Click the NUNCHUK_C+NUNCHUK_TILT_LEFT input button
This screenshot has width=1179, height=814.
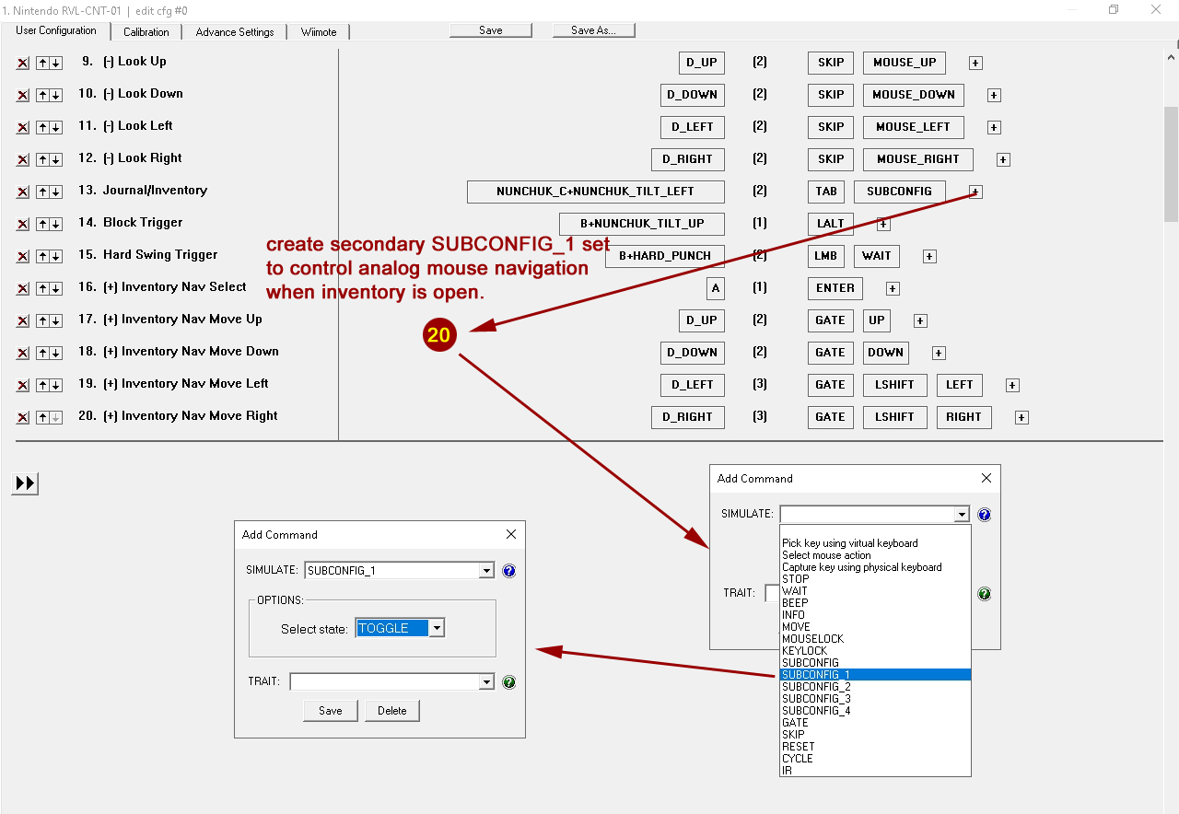[x=595, y=192]
